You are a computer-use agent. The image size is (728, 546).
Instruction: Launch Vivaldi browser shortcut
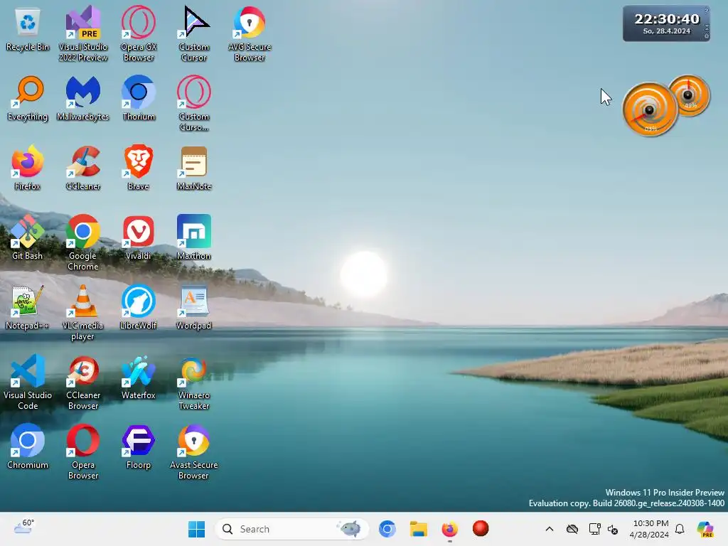[139, 237]
